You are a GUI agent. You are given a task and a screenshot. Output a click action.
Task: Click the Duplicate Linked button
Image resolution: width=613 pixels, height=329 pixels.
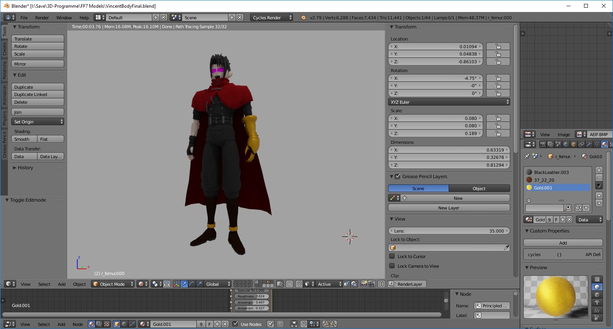37,94
